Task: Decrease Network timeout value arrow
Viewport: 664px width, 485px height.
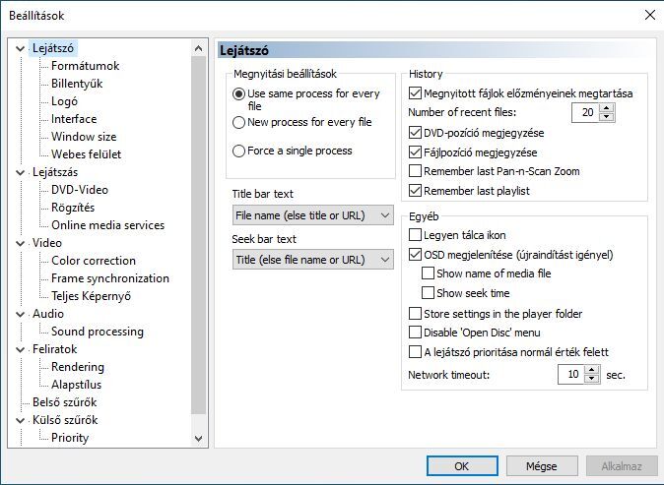Action: (x=591, y=379)
